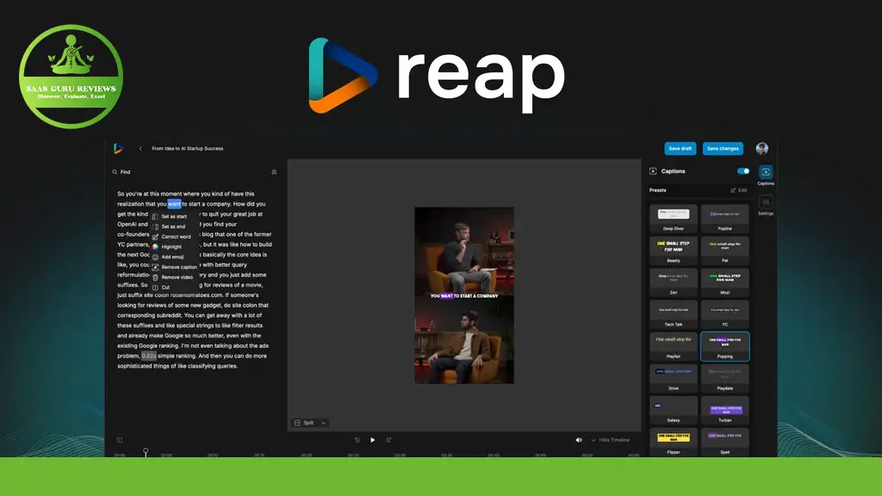Image resolution: width=882 pixels, height=496 pixels.
Task: Open the user profile avatar
Action: click(761, 148)
